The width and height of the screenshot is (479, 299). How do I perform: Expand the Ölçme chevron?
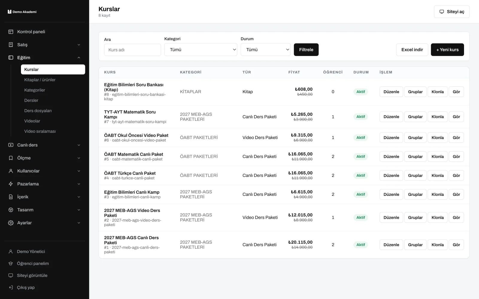(x=79, y=158)
